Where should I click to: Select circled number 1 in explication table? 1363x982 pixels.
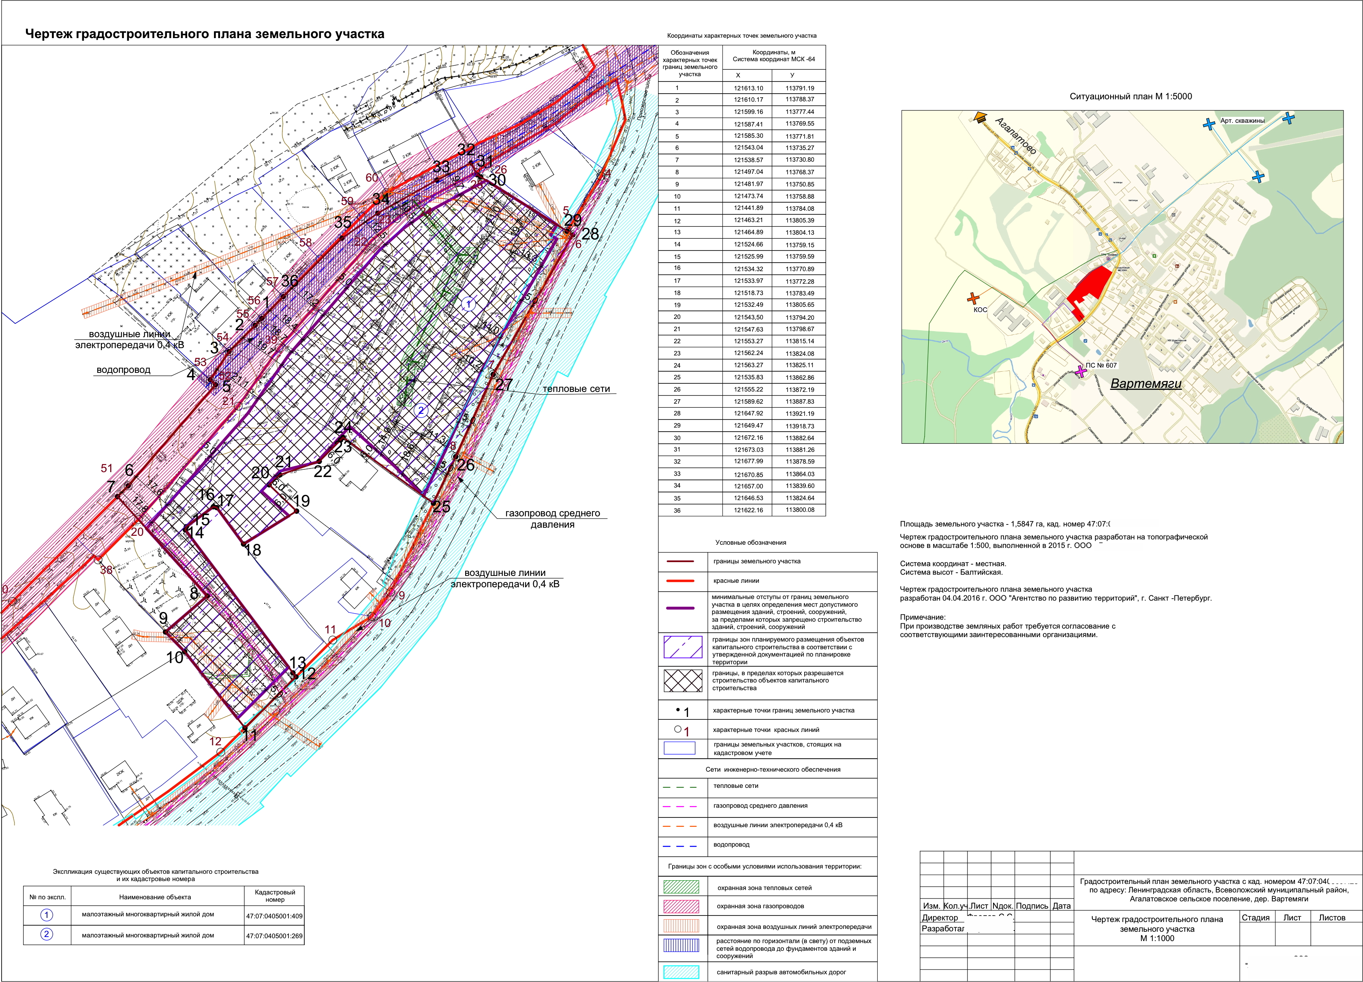click(x=46, y=915)
